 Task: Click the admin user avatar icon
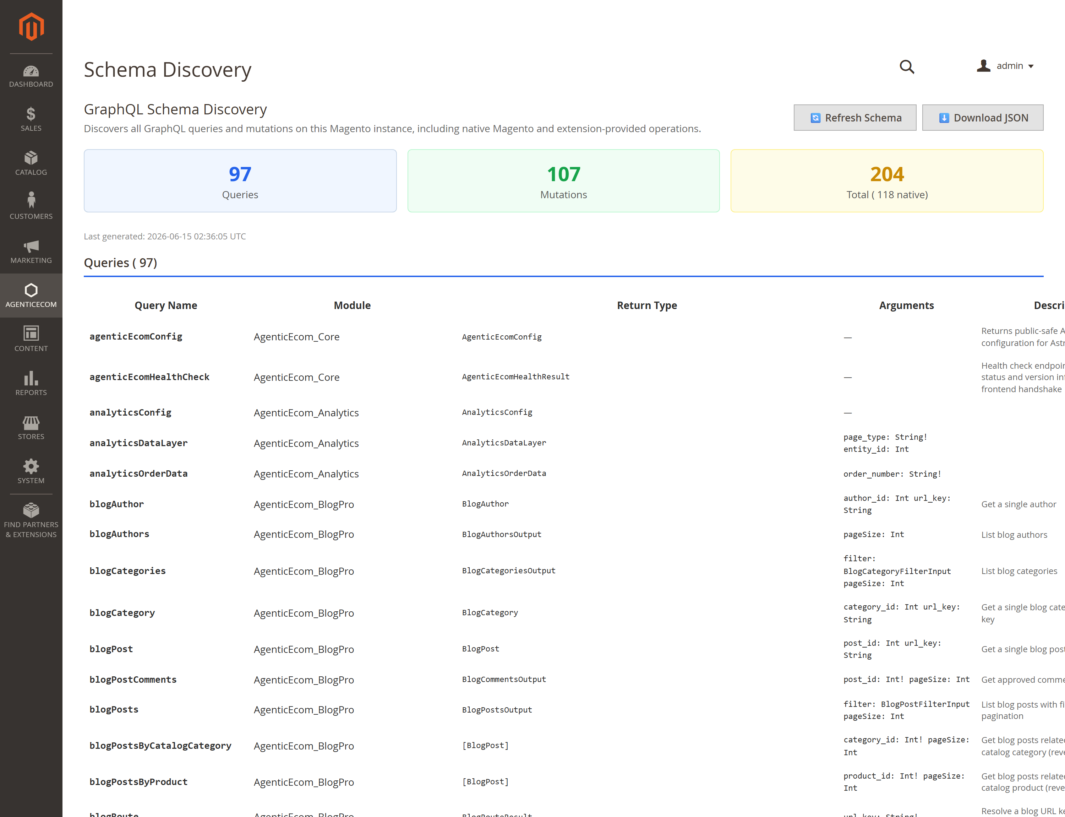coord(983,66)
